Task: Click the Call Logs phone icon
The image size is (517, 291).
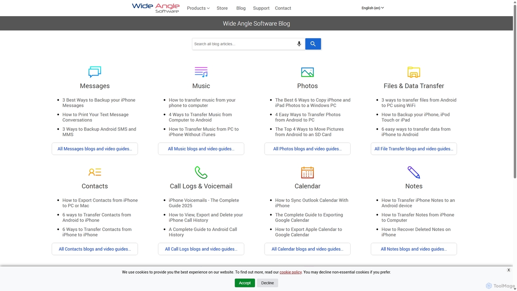Action: (201, 172)
